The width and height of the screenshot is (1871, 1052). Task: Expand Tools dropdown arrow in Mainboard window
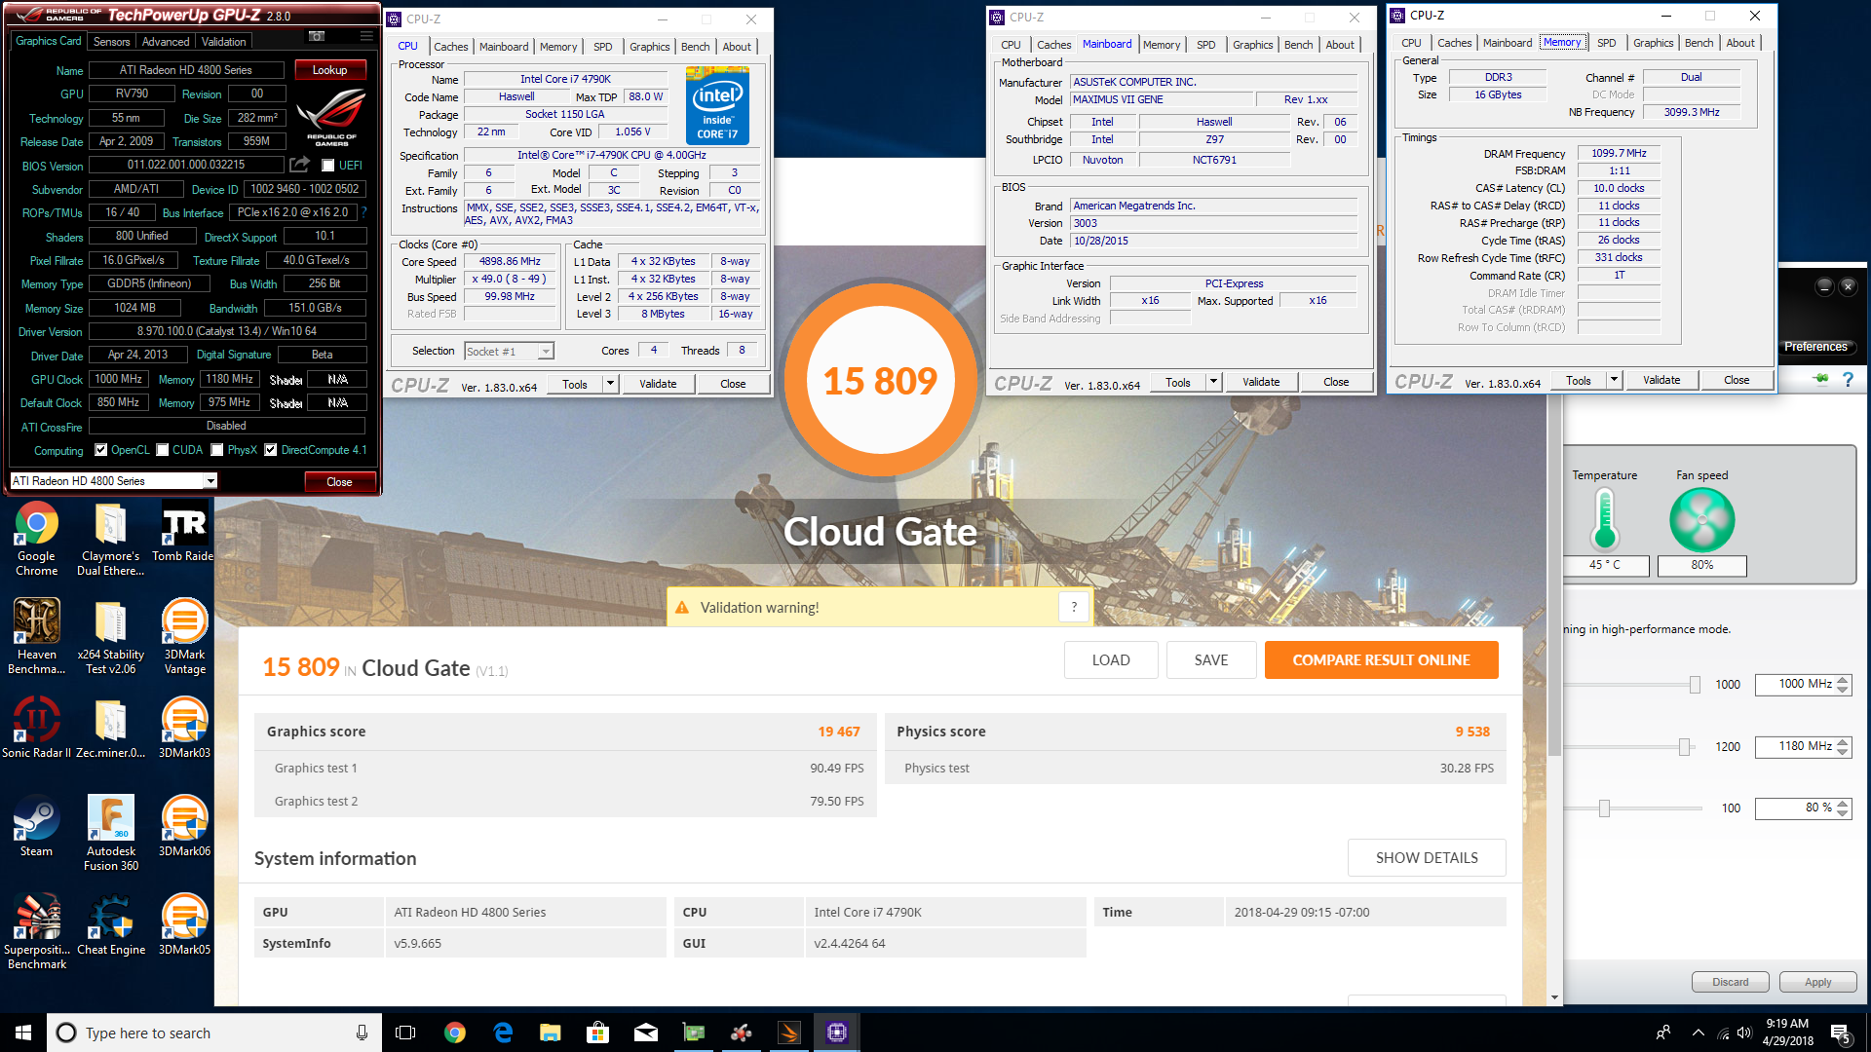tap(1214, 382)
